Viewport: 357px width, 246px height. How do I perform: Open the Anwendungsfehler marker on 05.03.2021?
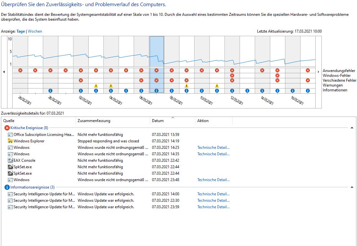pyautogui.click(x=126, y=70)
